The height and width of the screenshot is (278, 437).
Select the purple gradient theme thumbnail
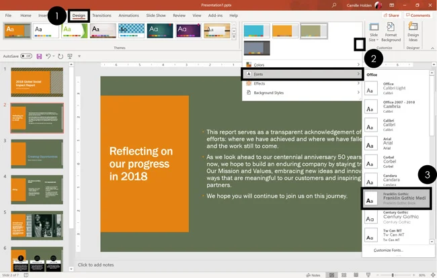click(x=189, y=31)
